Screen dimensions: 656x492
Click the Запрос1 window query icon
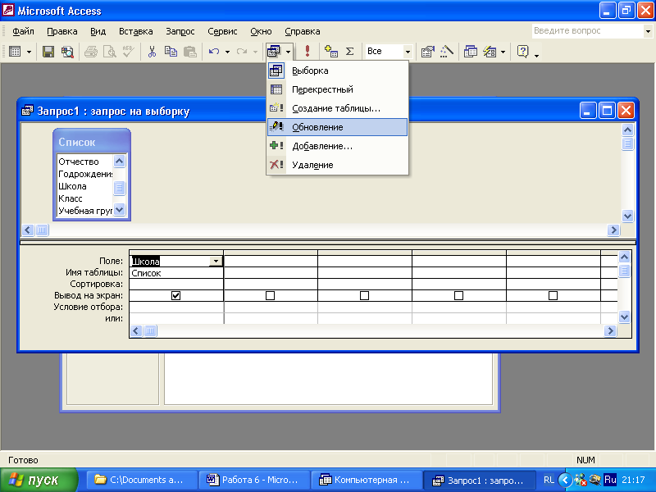click(x=28, y=111)
